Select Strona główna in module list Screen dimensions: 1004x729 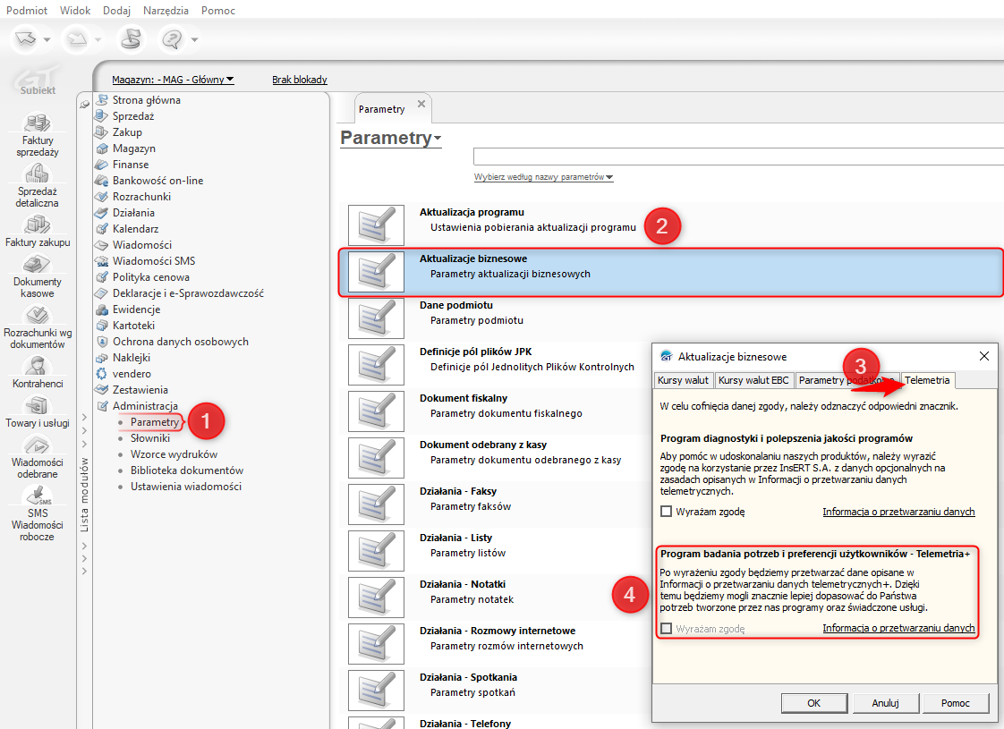pos(147,100)
